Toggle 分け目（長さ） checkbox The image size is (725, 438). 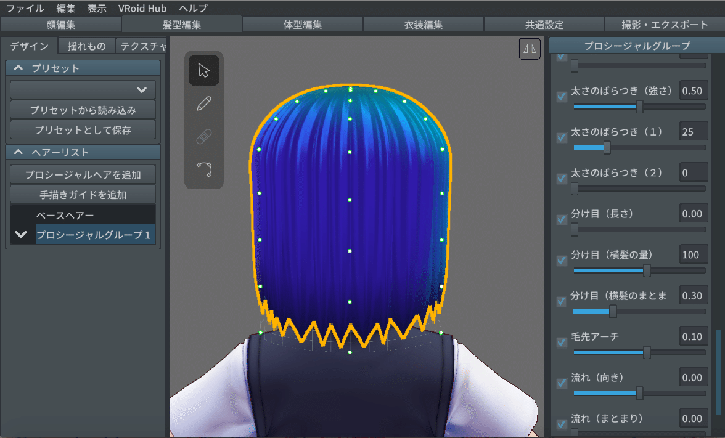[562, 219]
